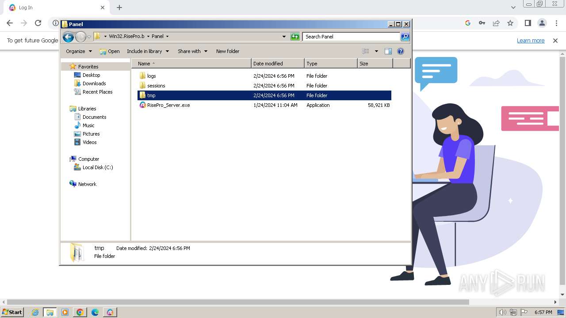Sort by the Name column header
The image size is (566, 318).
(x=191, y=64)
